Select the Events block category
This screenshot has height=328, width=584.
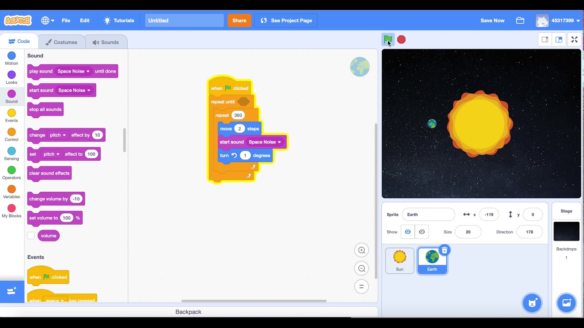point(11,116)
